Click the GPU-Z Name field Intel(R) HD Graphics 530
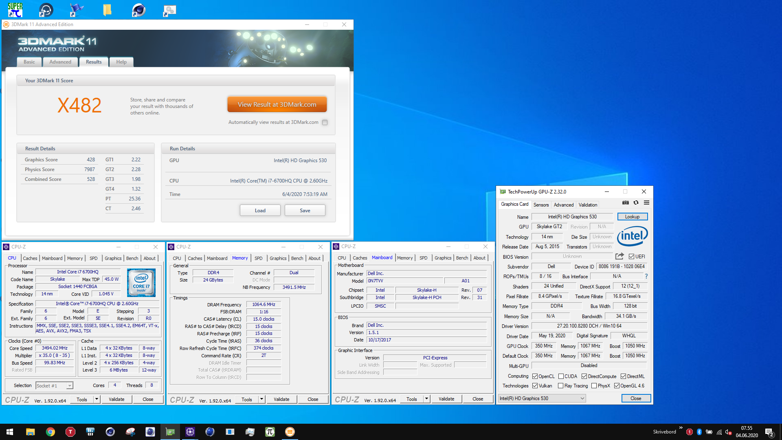The width and height of the screenshot is (782, 440). (x=572, y=217)
